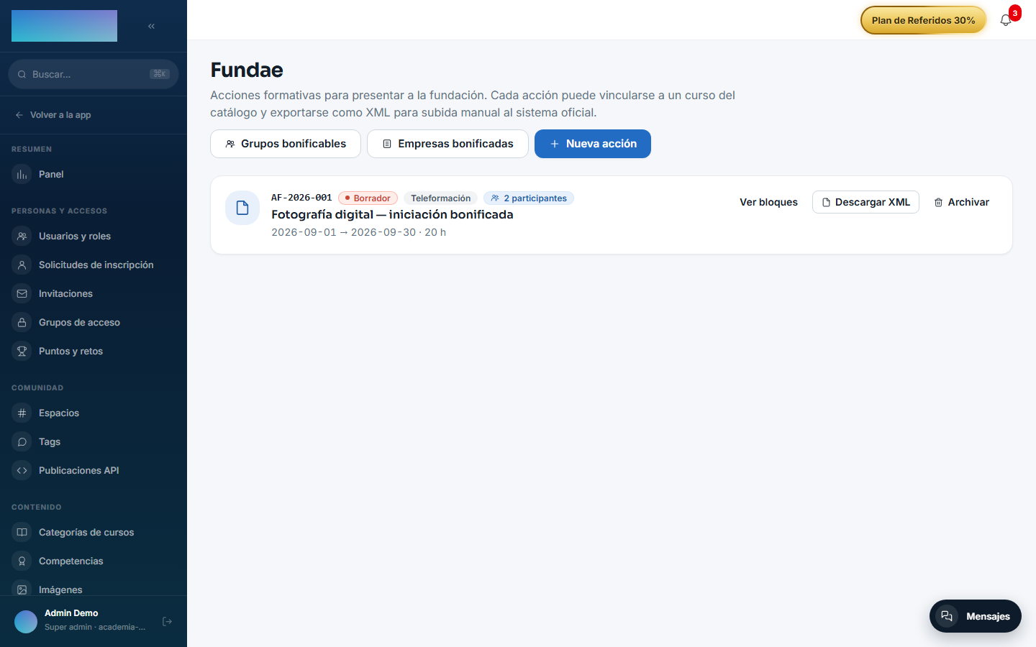The width and height of the screenshot is (1036, 647).
Task: Click the Borrador status badge
Action: (x=368, y=198)
